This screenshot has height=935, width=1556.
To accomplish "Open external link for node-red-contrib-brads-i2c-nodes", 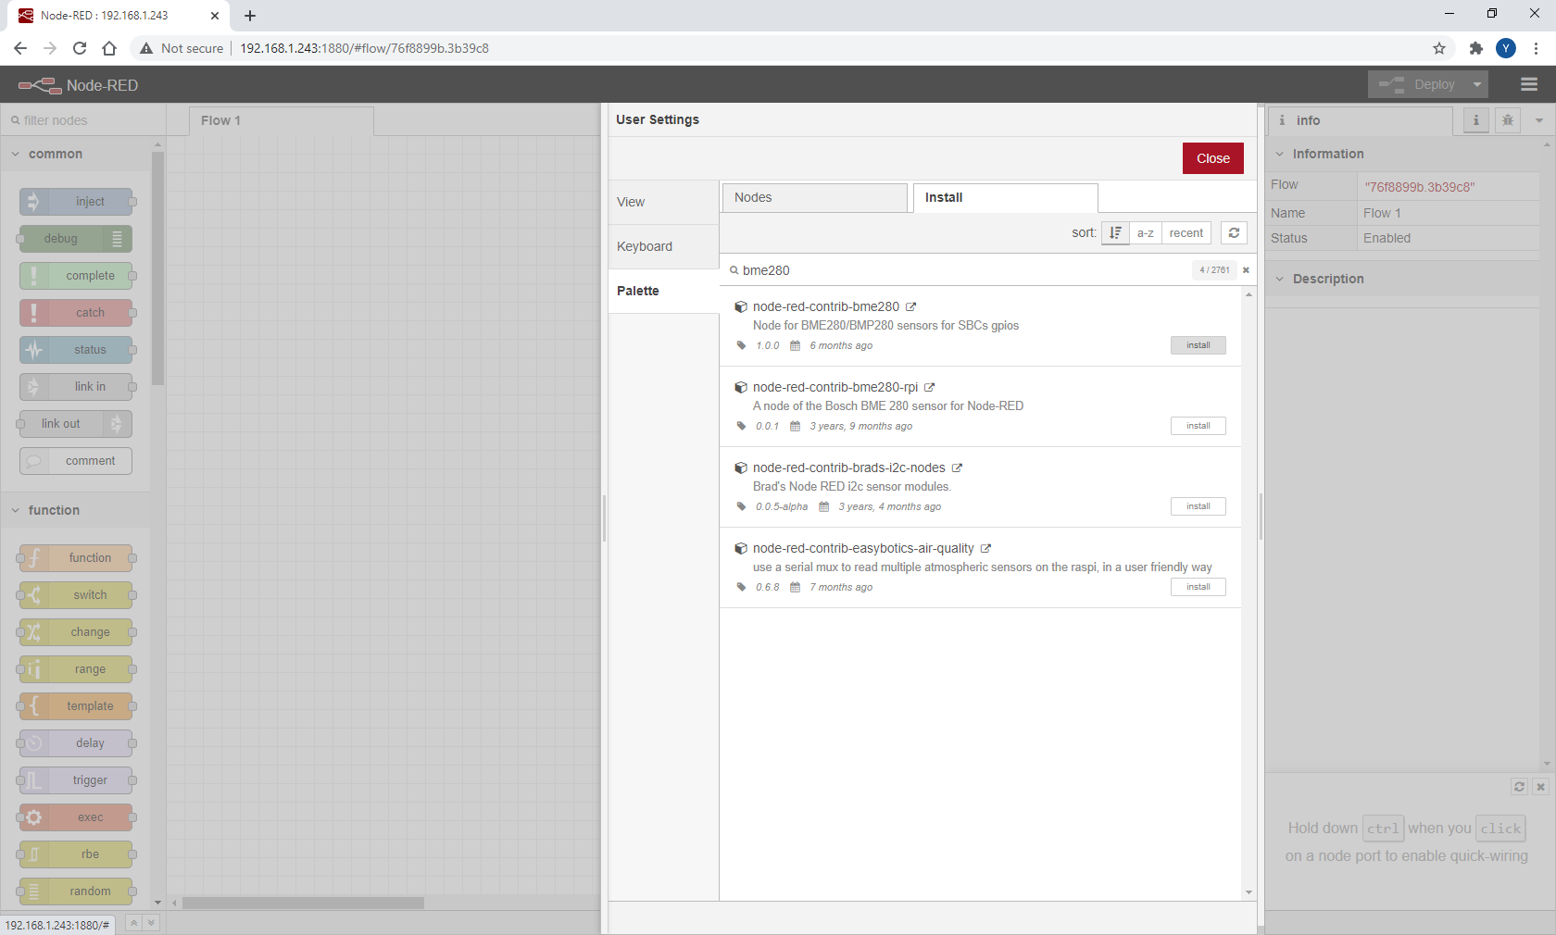I will pyautogui.click(x=957, y=467).
